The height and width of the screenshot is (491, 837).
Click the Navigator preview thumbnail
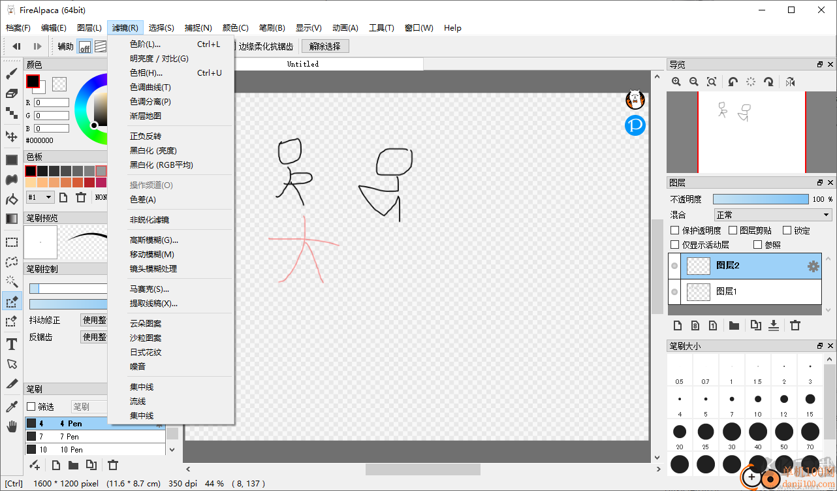(751, 132)
